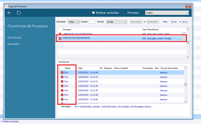The image size is (201, 124).
Task: Click the end date field
Action: click(x=153, y=22)
